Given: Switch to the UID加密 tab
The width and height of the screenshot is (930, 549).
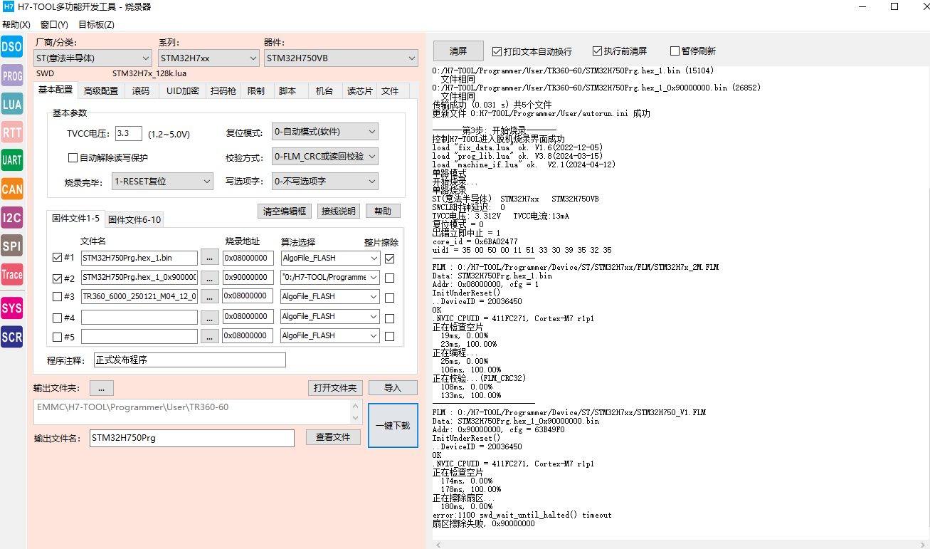Looking at the screenshot, I should pos(183,91).
